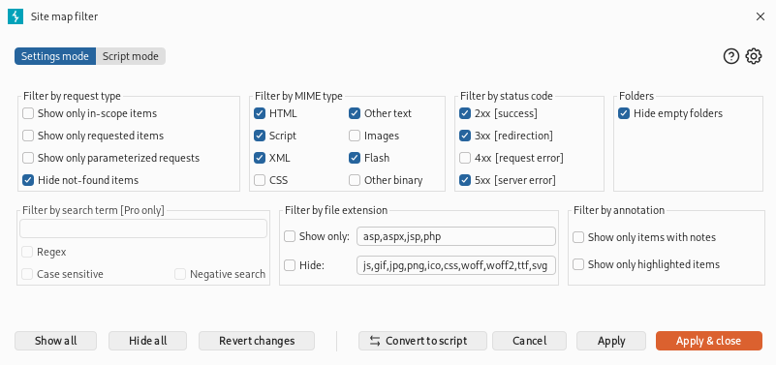Close the Site map filter dialog

(x=760, y=16)
